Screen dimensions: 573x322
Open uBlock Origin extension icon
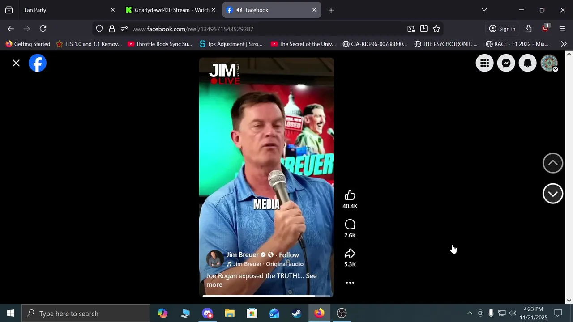point(545,29)
